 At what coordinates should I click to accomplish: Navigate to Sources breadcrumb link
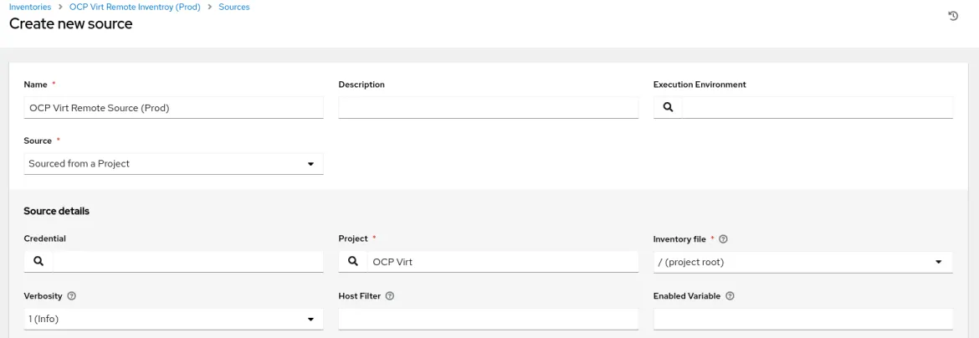click(x=234, y=7)
